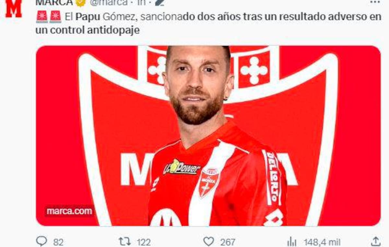389x247 pixels.
Task: Like the post with the heart icon
Action: [x=208, y=241]
